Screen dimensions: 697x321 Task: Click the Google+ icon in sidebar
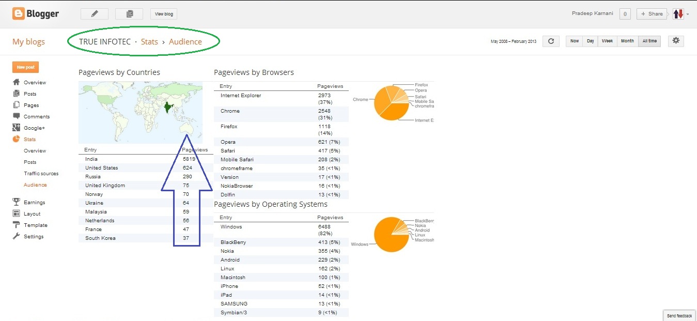(16, 128)
